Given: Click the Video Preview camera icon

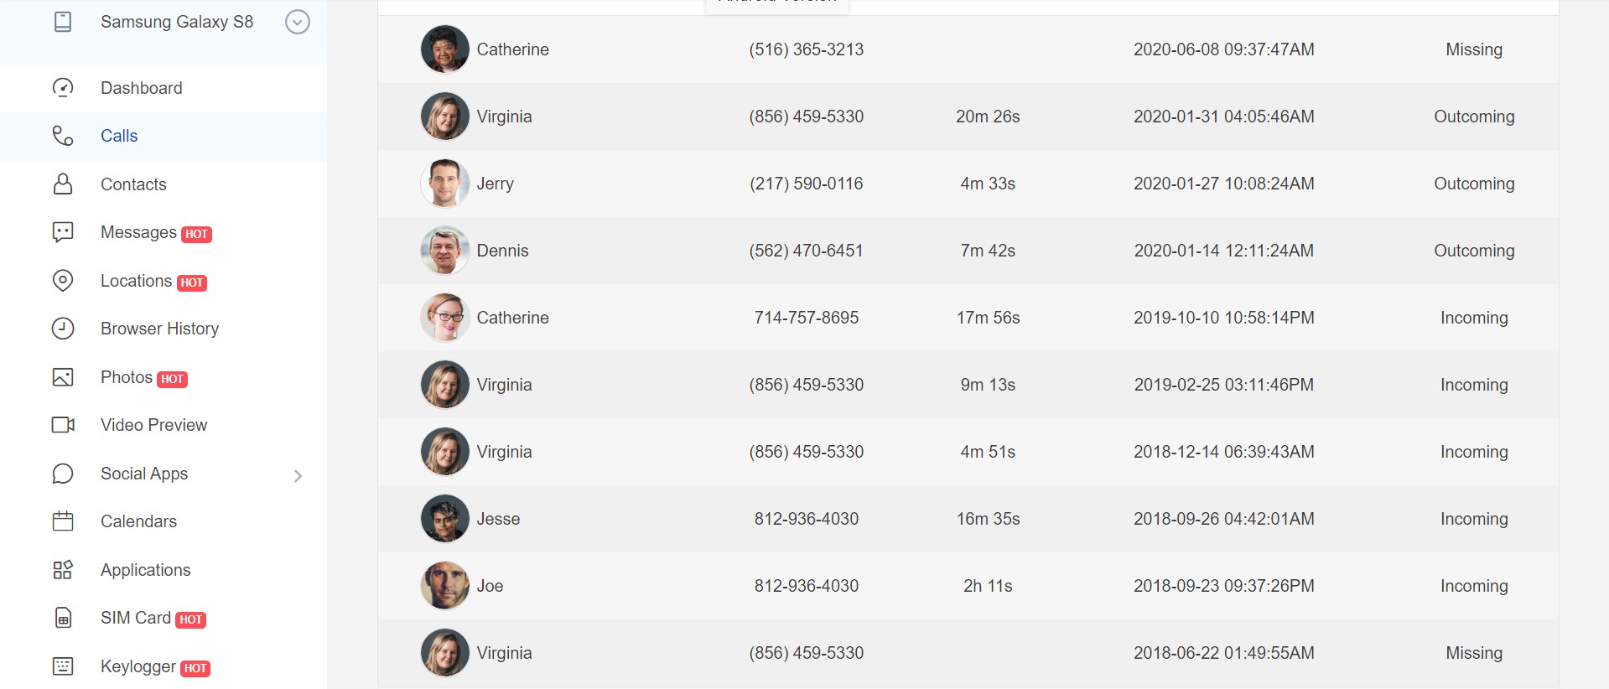Looking at the screenshot, I should (x=63, y=425).
